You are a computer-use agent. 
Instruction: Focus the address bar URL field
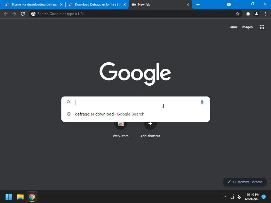point(135,14)
